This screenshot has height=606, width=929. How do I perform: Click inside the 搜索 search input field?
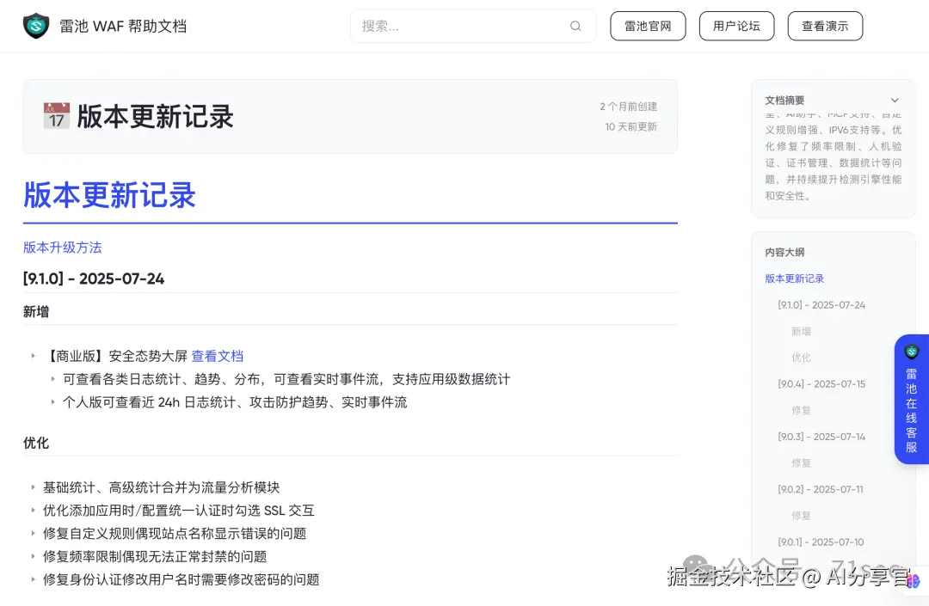click(x=456, y=26)
